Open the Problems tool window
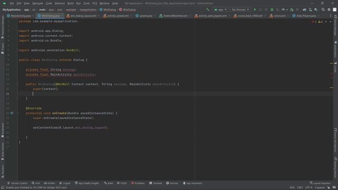This screenshot has height=190, width=338. click(x=138, y=183)
